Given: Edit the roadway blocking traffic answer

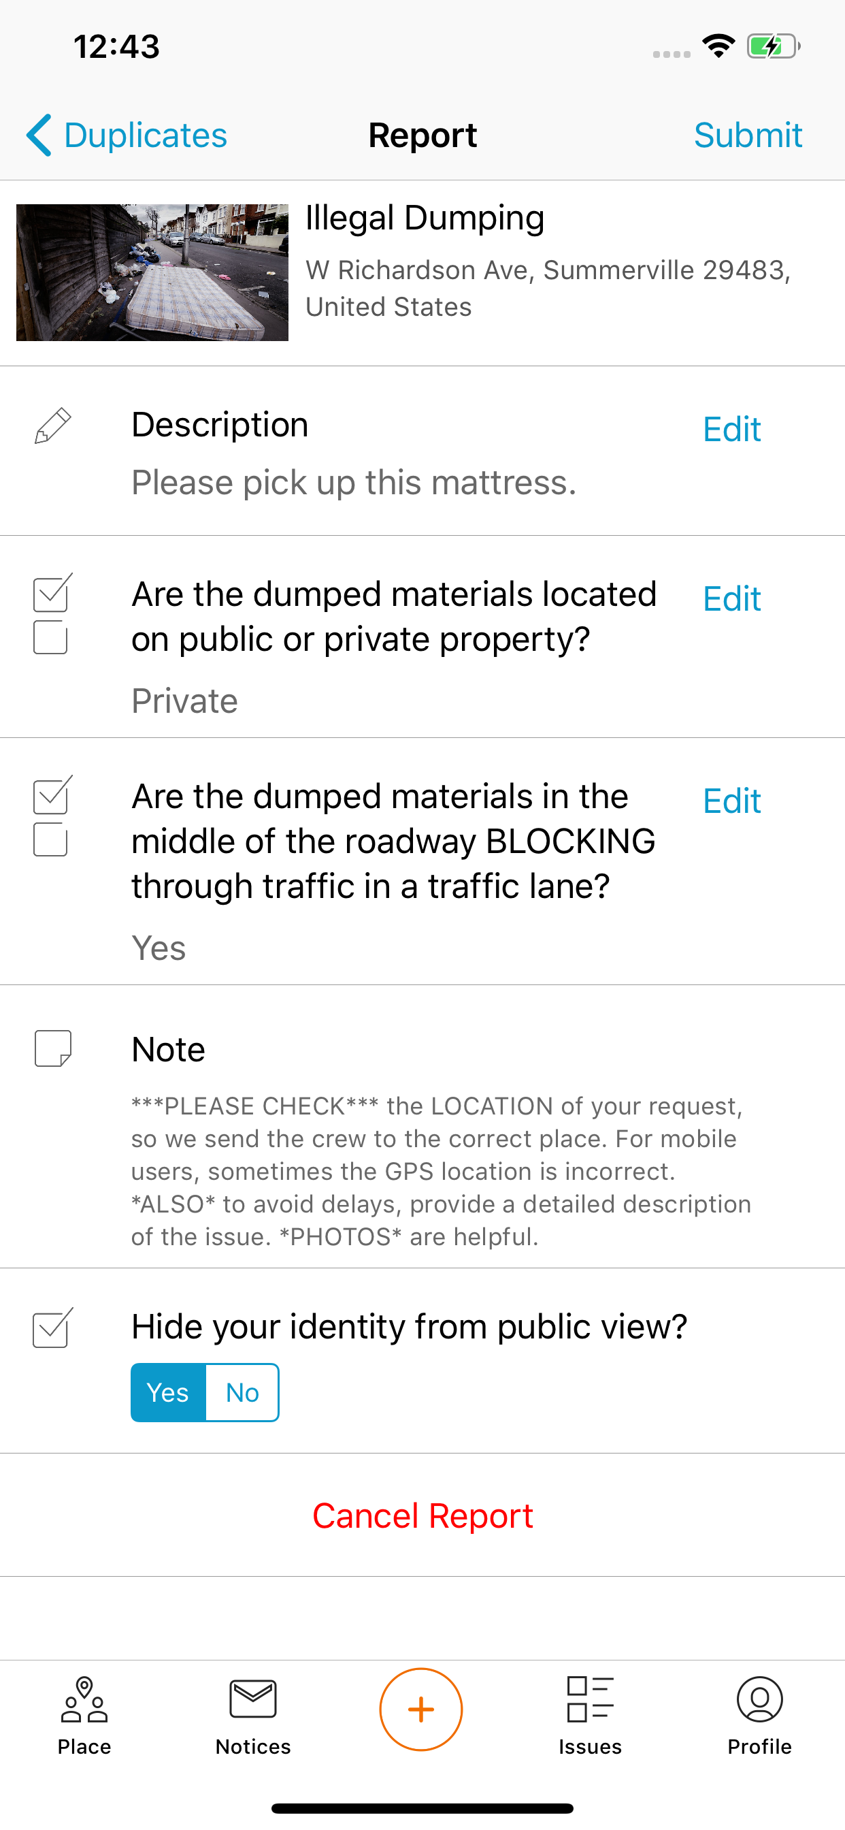Looking at the screenshot, I should click(x=731, y=801).
